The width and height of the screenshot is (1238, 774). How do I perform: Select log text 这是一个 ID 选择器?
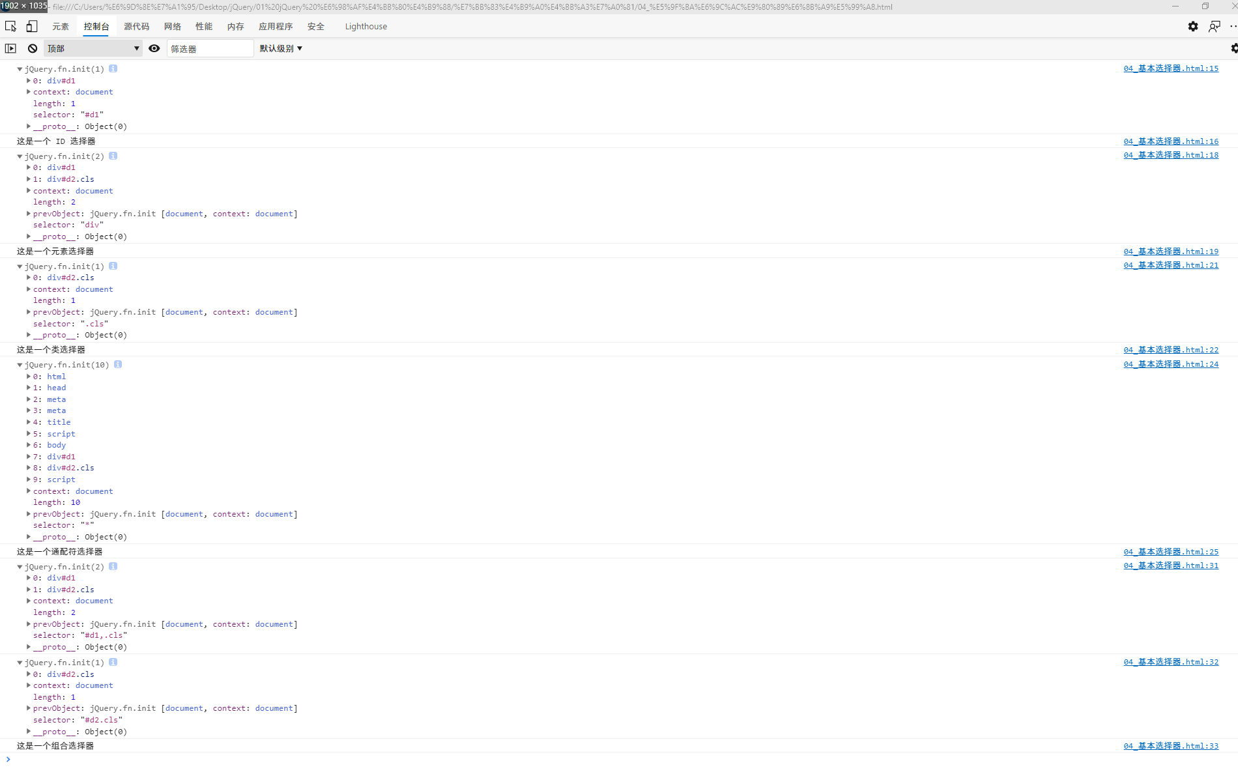(x=56, y=141)
